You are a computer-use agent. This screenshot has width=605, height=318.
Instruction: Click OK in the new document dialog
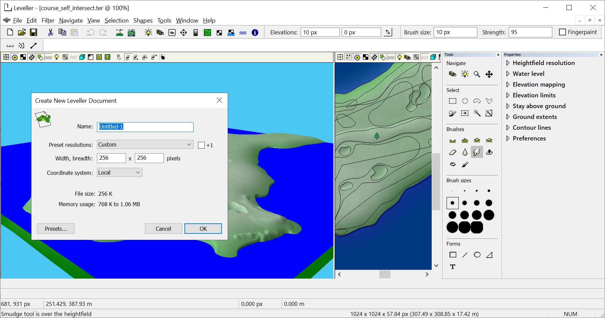coord(203,229)
